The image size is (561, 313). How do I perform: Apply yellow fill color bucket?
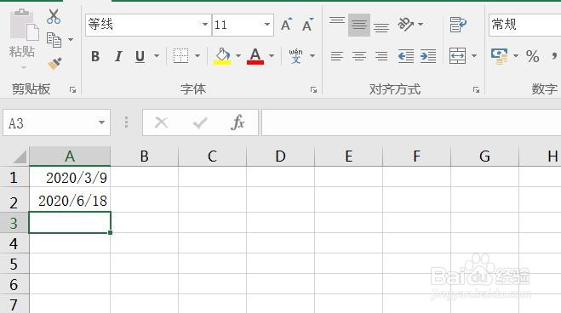[222, 56]
